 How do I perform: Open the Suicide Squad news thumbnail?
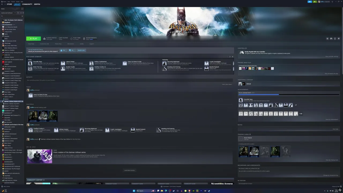40,156
